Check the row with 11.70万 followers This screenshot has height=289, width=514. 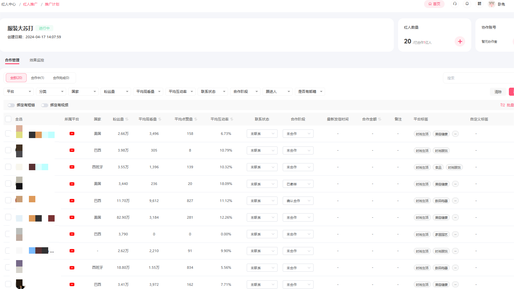pyautogui.click(x=8, y=200)
